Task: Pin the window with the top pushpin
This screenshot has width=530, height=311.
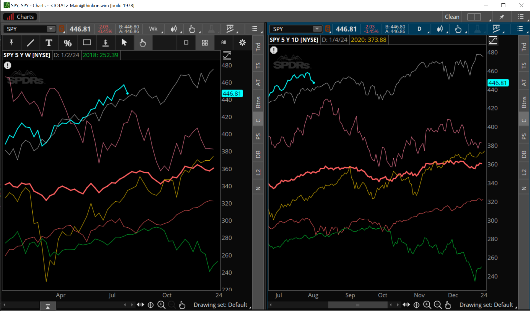Action: coord(502,17)
